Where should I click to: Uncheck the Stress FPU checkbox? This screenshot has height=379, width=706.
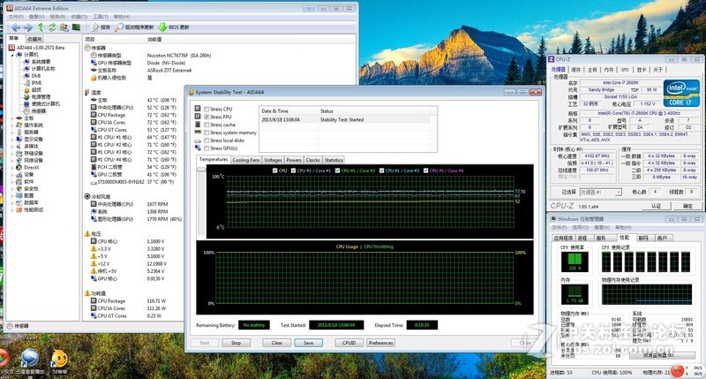coord(207,117)
